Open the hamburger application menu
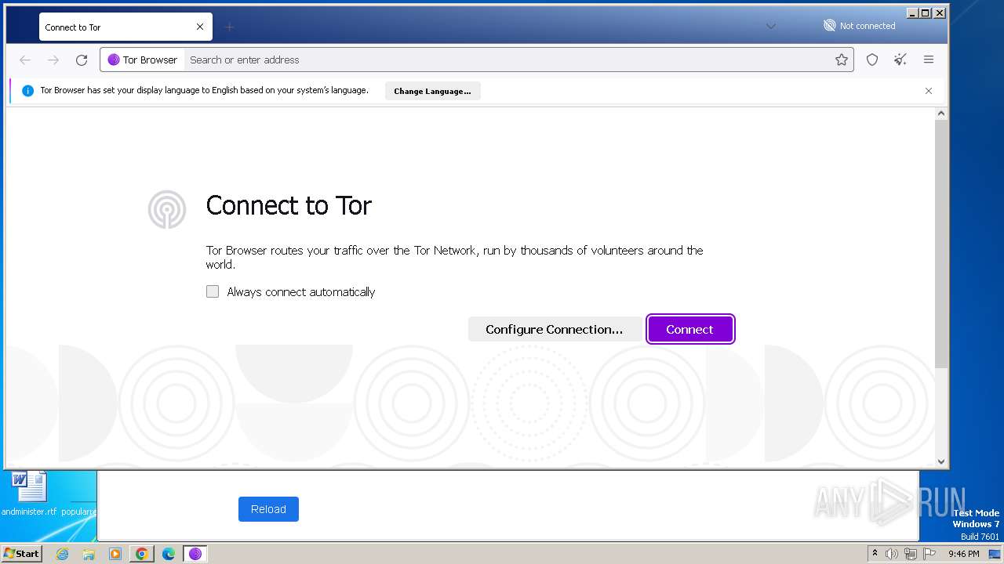 pos(929,60)
